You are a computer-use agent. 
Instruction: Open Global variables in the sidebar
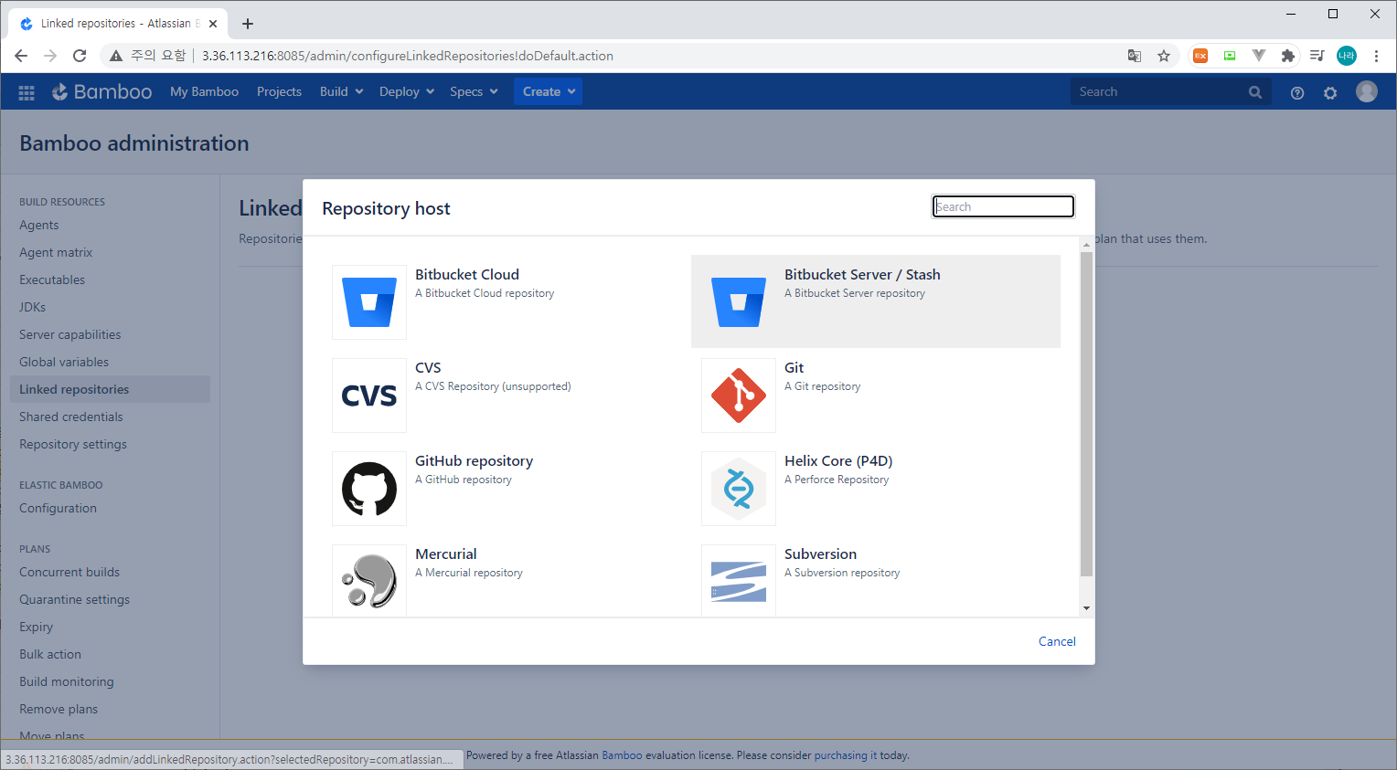tap(64, 362)
